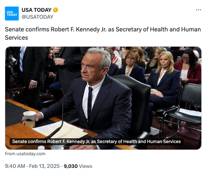Image resolution: width=207 pixels, height=174 pixels.
Task: Click the 9:40 AM timestamp
Action: pyautogui.click(x=15, y=166)
